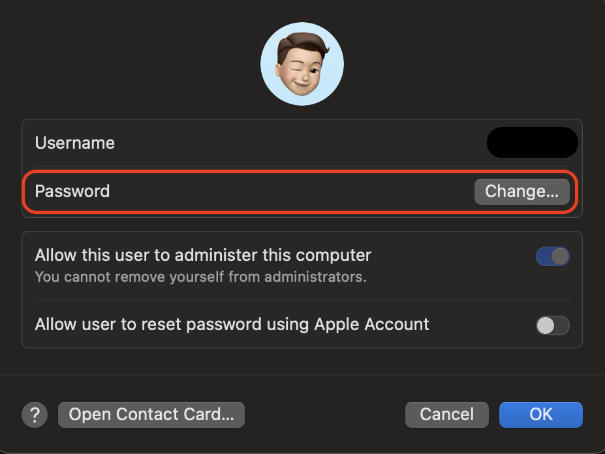Confirm changes with the OK button
Screen dimensions: 605x454
click(540, 414)
